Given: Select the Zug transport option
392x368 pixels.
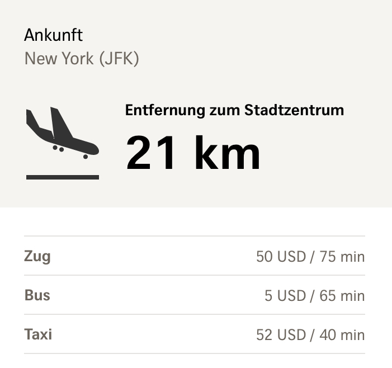Looking at the screenshot, I should click(37, 256).
